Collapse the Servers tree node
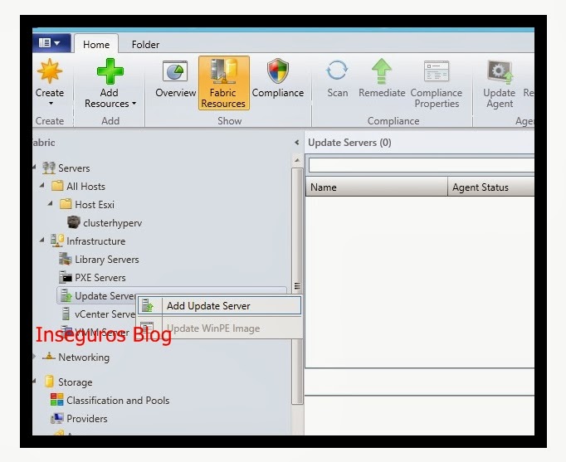 pyautogui.click(x=35, y=168)
